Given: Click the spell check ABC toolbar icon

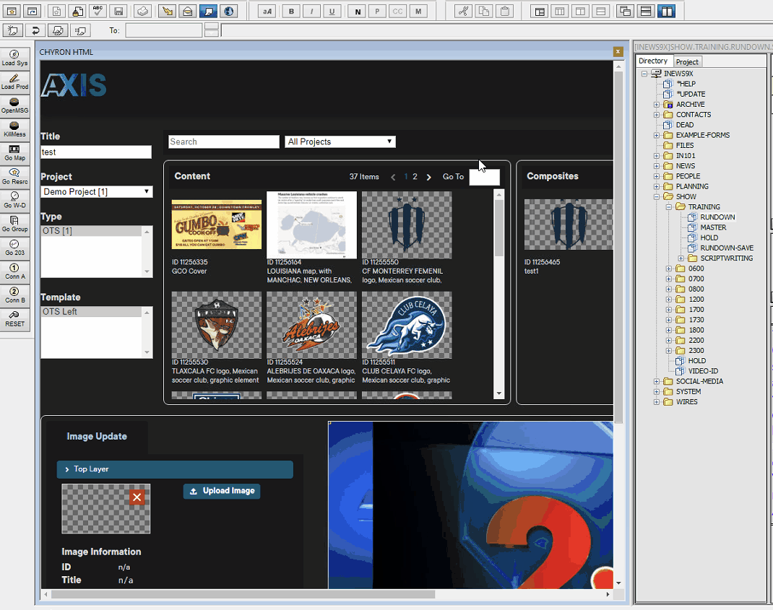Looking at the screenshot, I should (x=98, y=11).
